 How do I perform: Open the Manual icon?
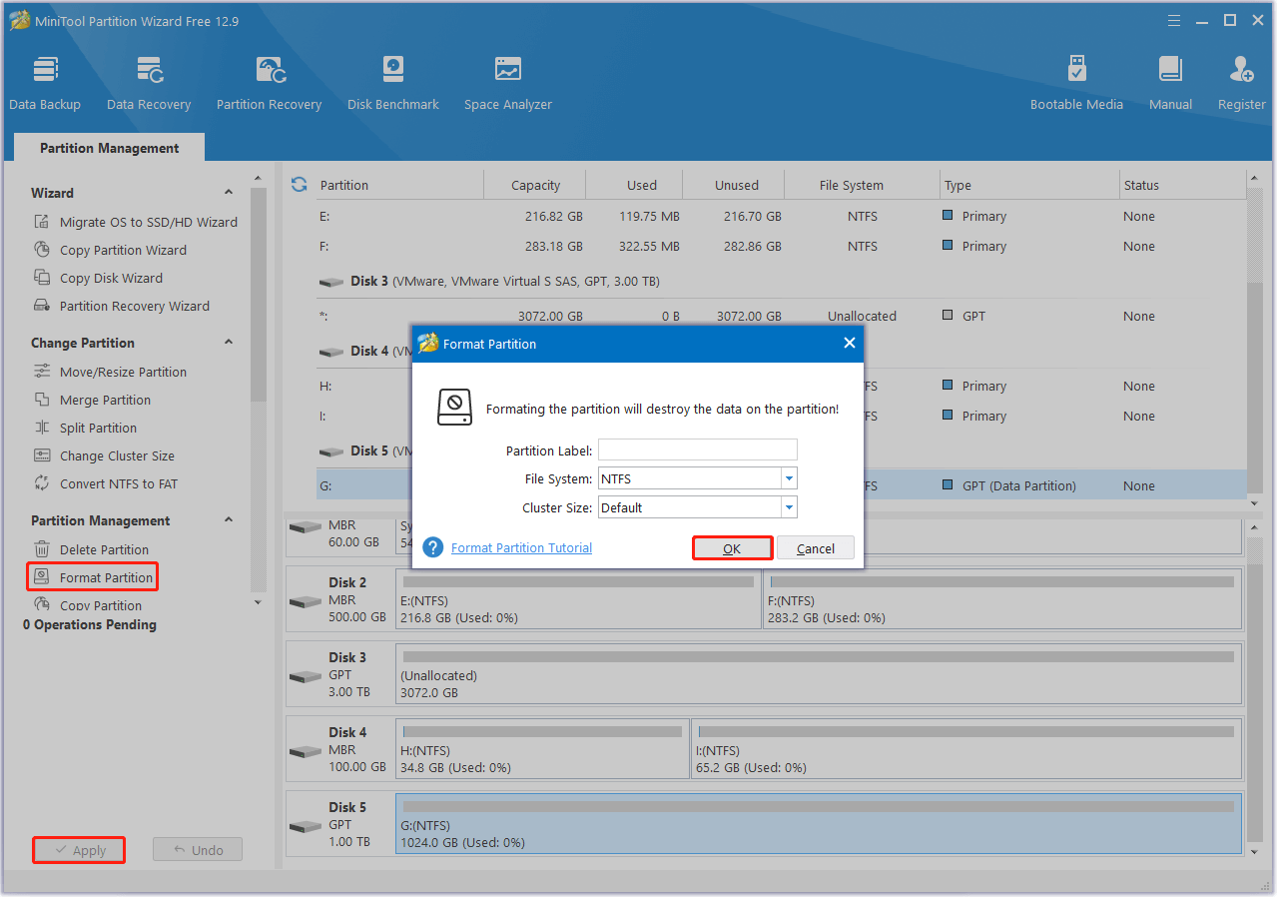(x=1170, y=82)
